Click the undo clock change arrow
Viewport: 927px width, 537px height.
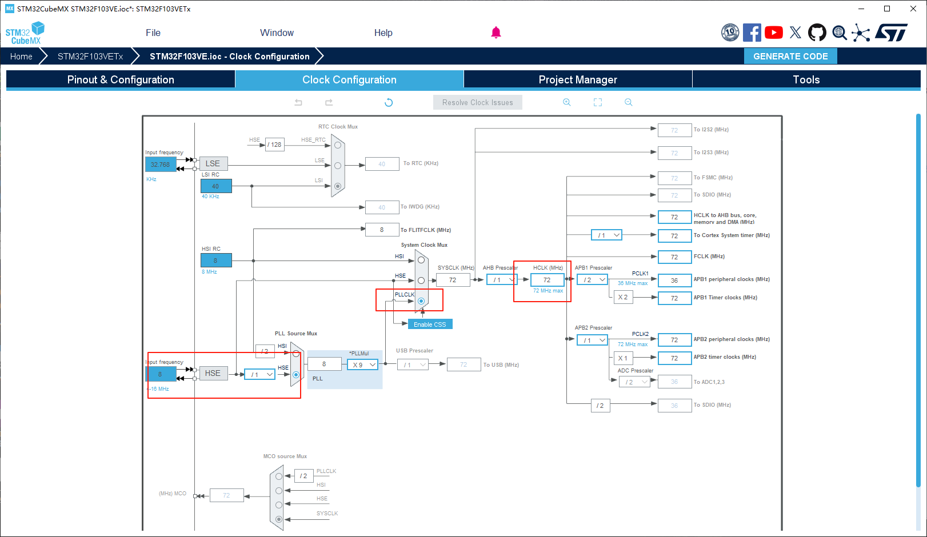298,102
